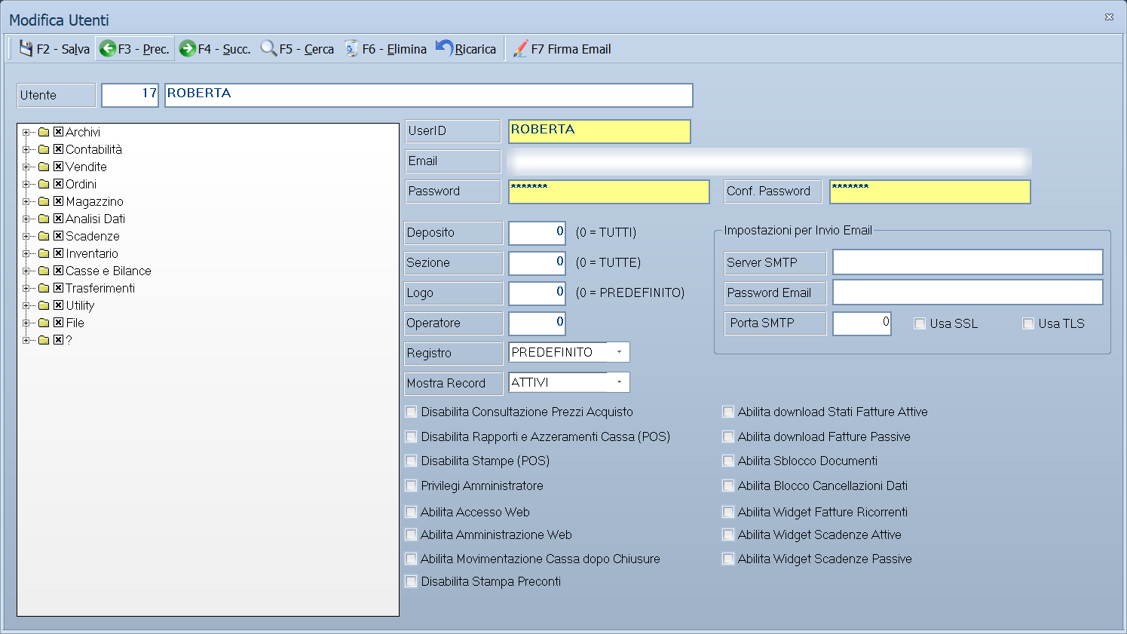Click the Vendite folder icon in tree
The image size is (1127, 634).
pos(44,167)
